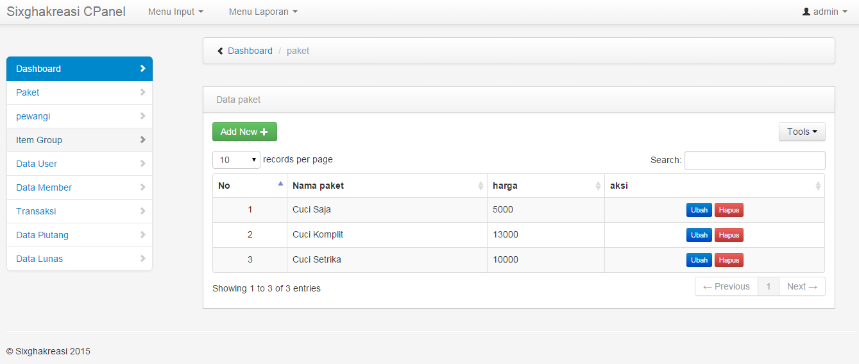Expand the Item Group sidebar section
The image size is (859, 364).
tap(79, 140)
